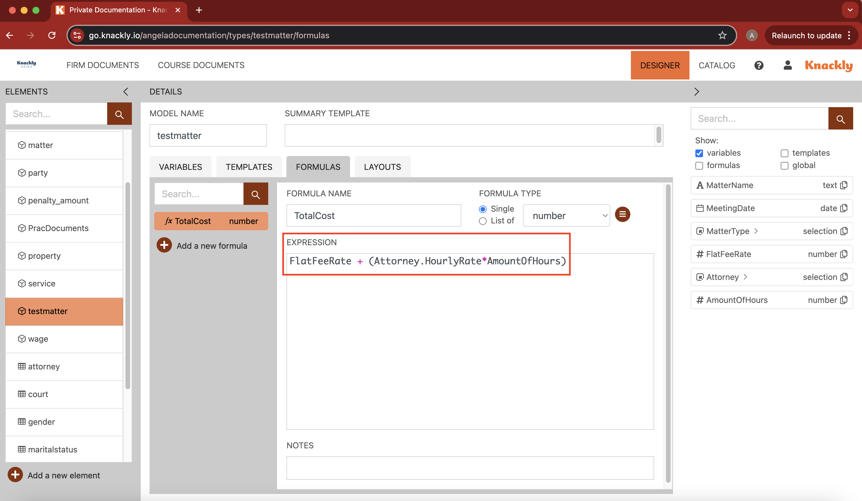Click the Knackly logo
This screenshot has width=862, height=501.
828,65
